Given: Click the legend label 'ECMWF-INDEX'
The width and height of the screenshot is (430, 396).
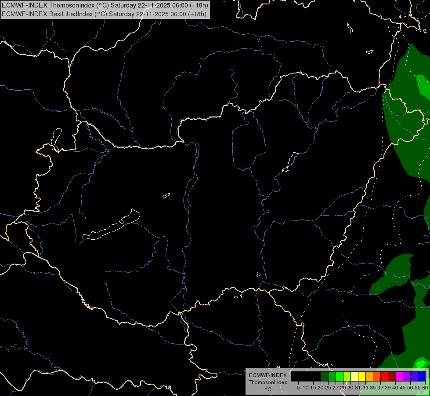Looking at the screenshot, I should coord(268,375).
